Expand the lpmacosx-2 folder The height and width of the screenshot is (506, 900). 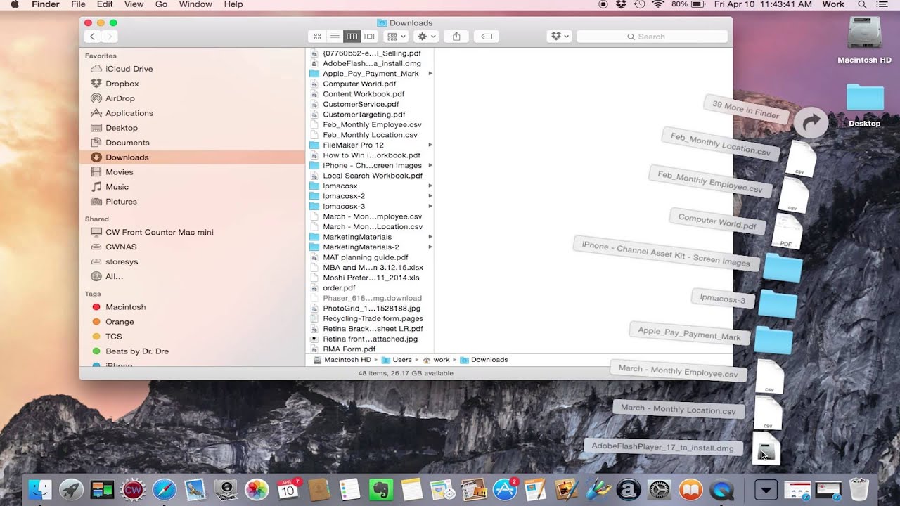430,196
